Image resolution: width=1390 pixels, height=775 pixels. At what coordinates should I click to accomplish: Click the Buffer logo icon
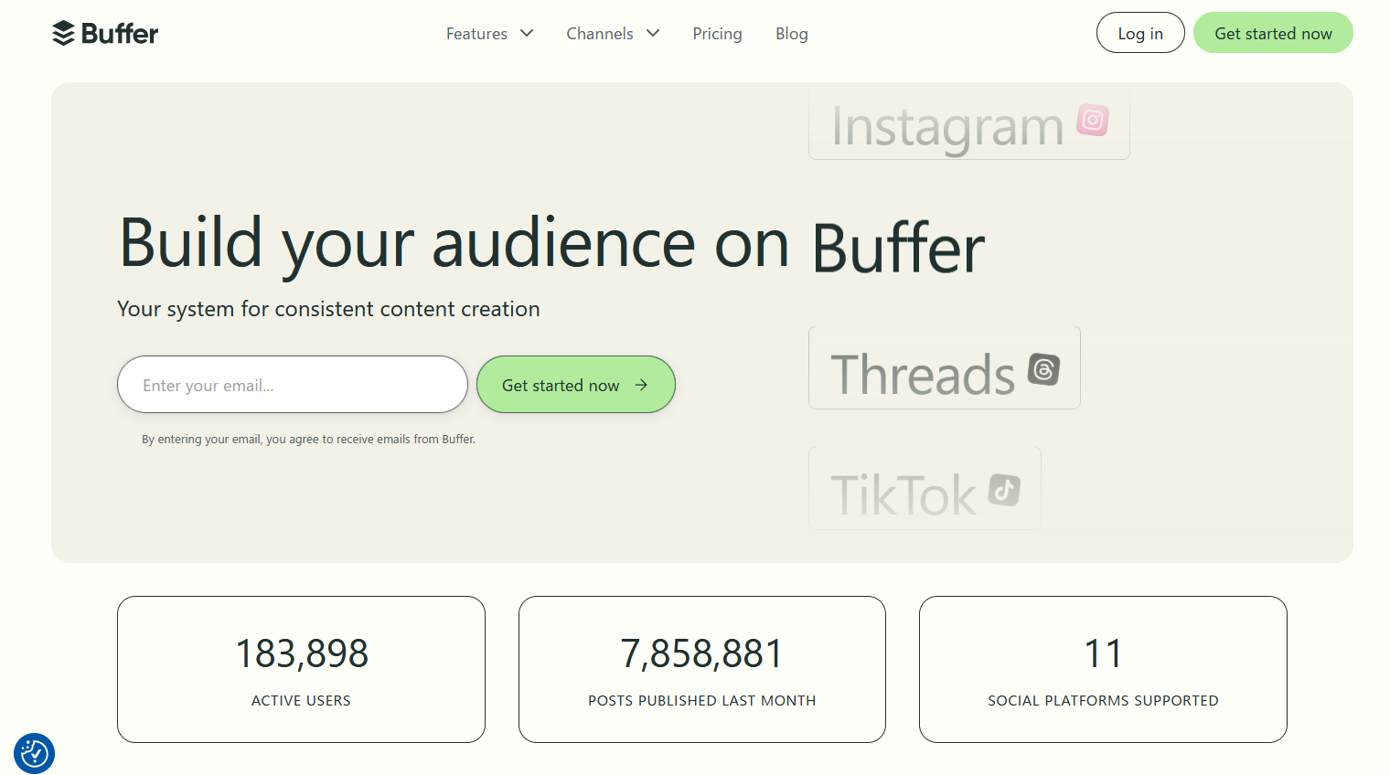(x=63, y=32)
